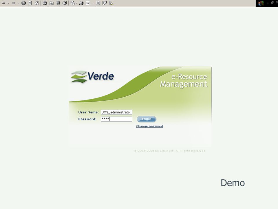Print the page with Print icon
Image resolution: width=278 pixels, height=209 pixels.
point(81,3)
